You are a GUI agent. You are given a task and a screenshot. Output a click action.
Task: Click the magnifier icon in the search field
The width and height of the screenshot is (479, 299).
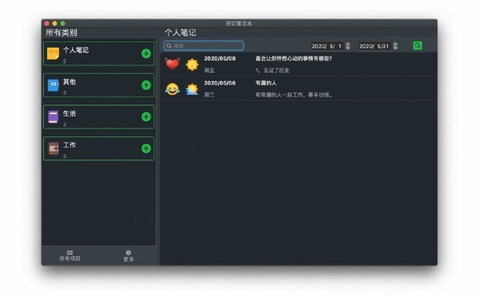click(x=169, y=45)
